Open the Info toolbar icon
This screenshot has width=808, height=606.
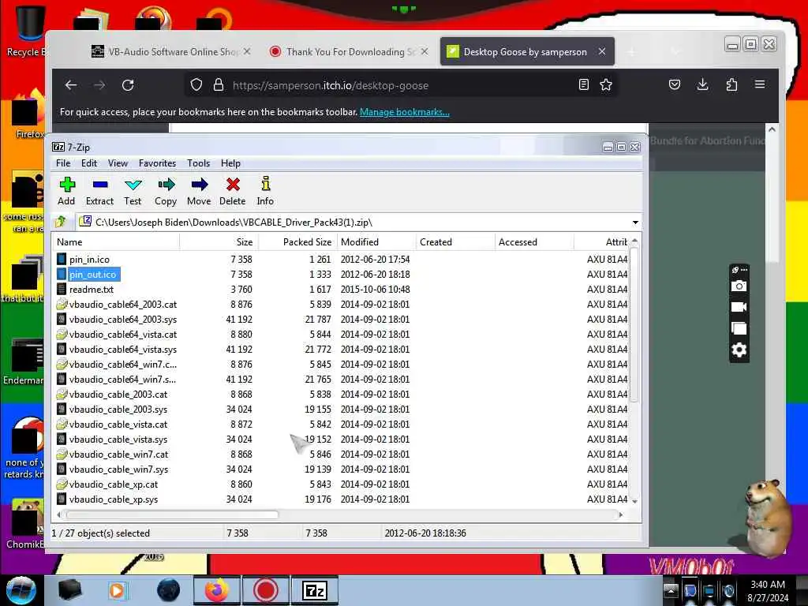point(265,191)
